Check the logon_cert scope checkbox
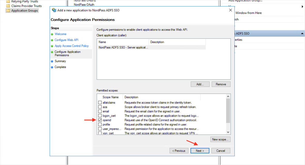This screenshot has width=305, height=165. (100, 116)
